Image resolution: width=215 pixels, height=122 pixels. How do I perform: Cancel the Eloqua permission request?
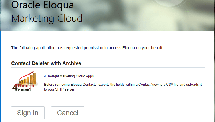(68, 113)
